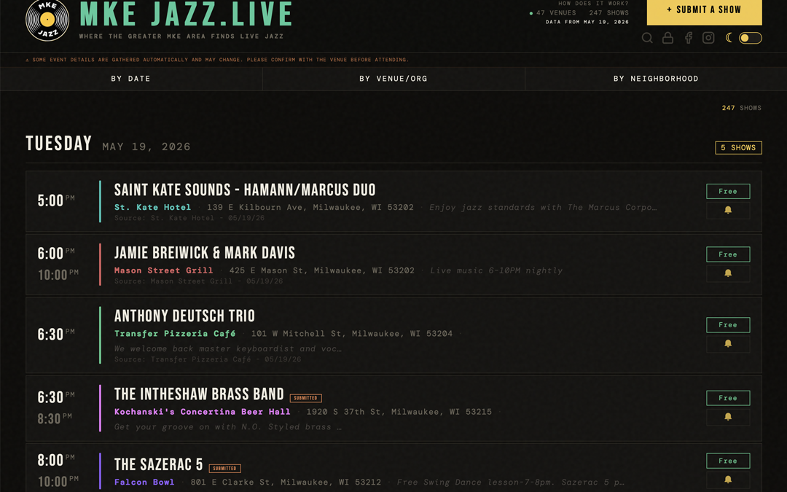Viewport: 787px width, 492px height.
Task: Click the 47 Venues stat text
Action: [556, 13]
